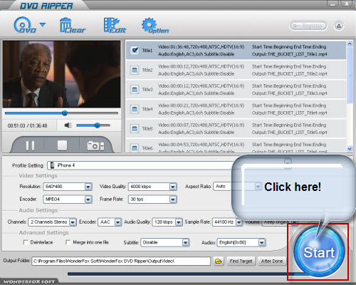Click the video preview thumbnail
356x285 pixels.
(x=61, y=74)
